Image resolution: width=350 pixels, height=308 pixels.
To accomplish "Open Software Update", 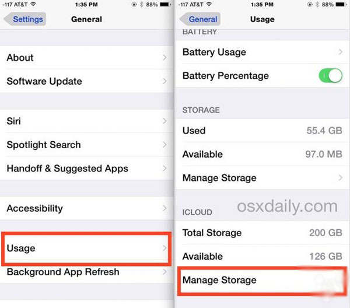I will 87,81.
